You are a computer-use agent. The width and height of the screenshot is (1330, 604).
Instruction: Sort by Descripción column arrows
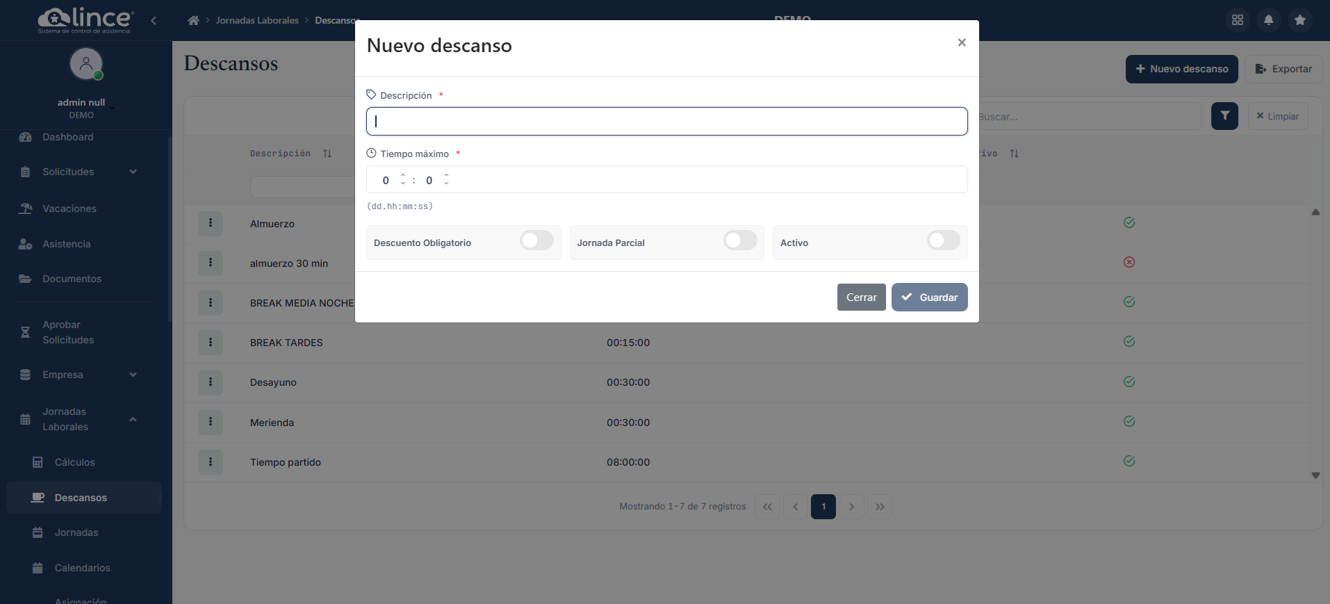coord(327,154)
